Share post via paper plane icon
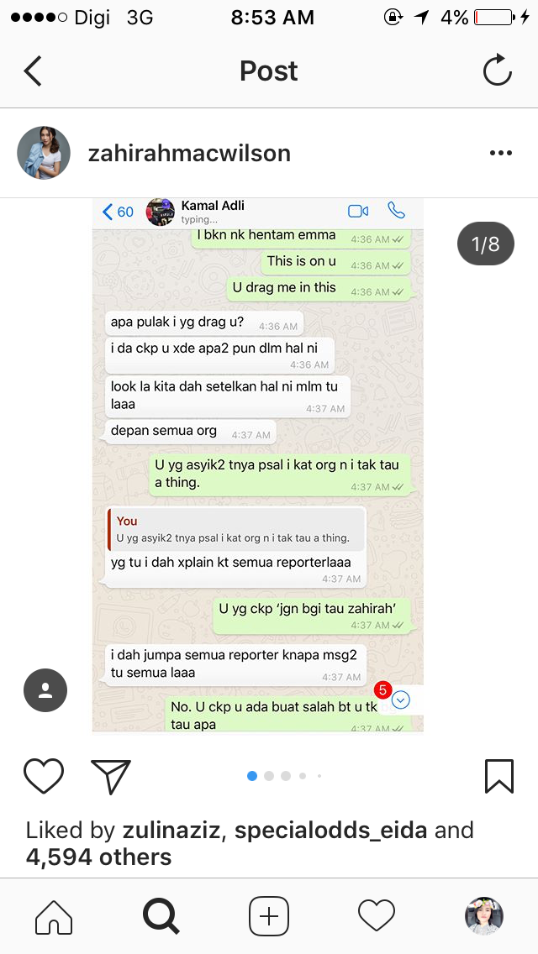This screenshot has width=538, height=954. [111, 776]
